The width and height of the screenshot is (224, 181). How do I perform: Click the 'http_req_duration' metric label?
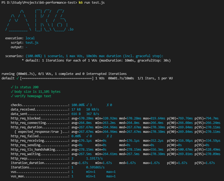[27, 127]
